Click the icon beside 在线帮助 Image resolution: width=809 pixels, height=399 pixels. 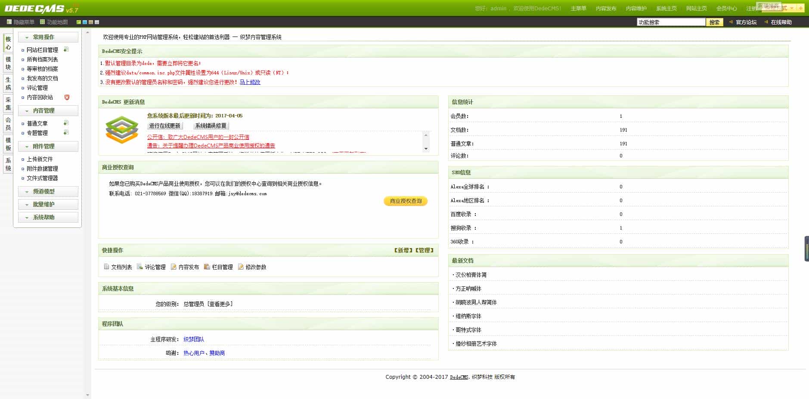click(766, 22)
